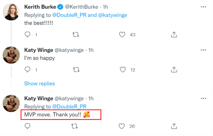Retweet the "I'm so happy" tweet
213x136 pixels.
pos(76,69)
